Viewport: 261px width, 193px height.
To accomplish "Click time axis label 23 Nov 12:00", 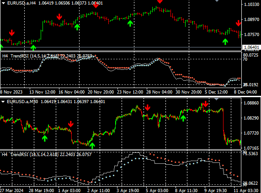I will (130, 92).
